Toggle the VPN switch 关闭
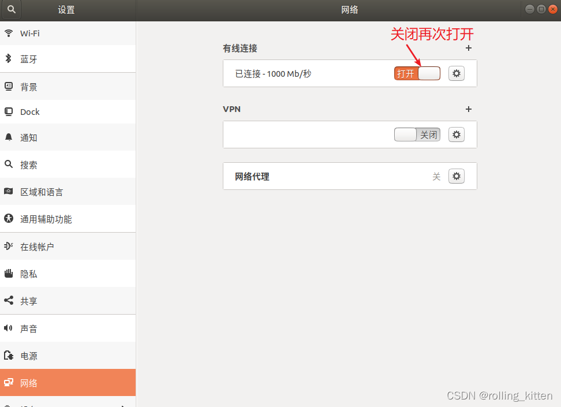The image size is (561, 407). 417,135
